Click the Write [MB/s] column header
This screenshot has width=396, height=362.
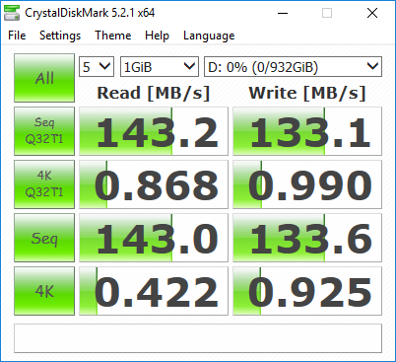tap(307, 93)
